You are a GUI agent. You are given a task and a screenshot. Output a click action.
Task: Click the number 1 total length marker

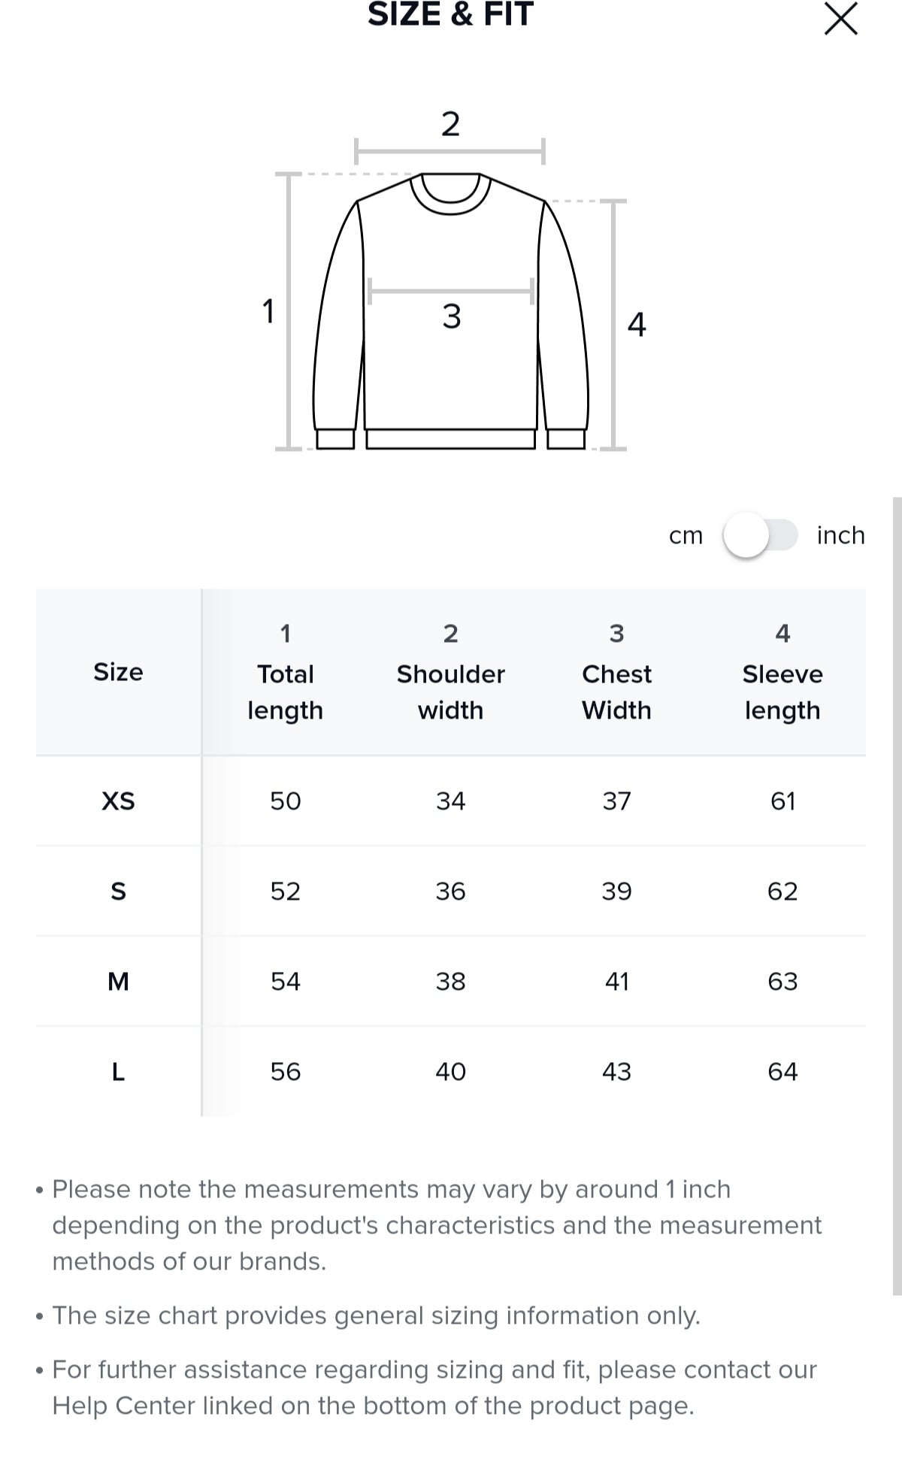tap(268, 311)
